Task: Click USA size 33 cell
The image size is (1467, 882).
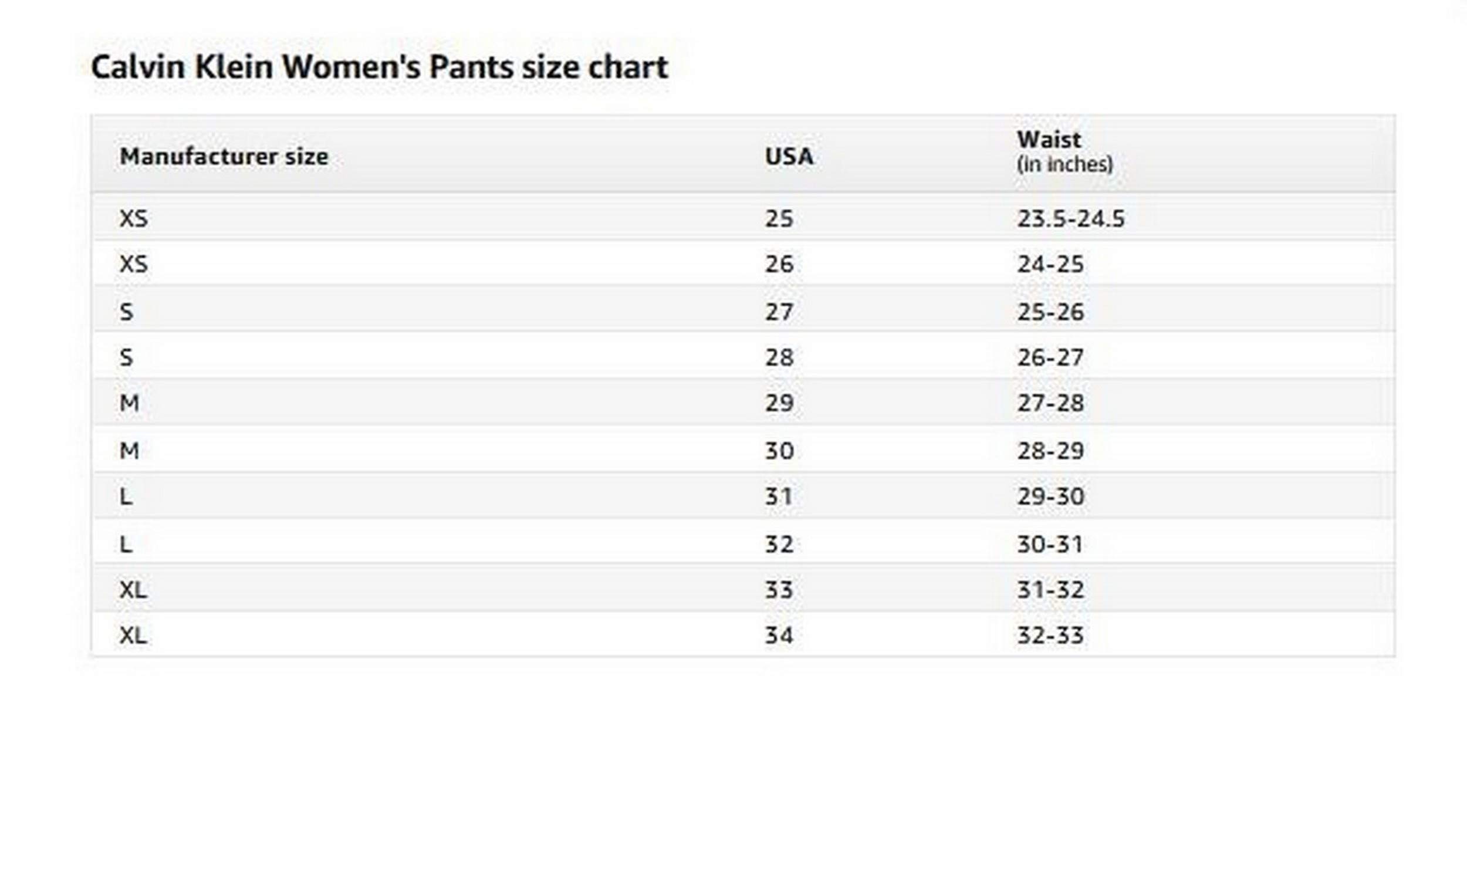Action: tap(778, 590)
